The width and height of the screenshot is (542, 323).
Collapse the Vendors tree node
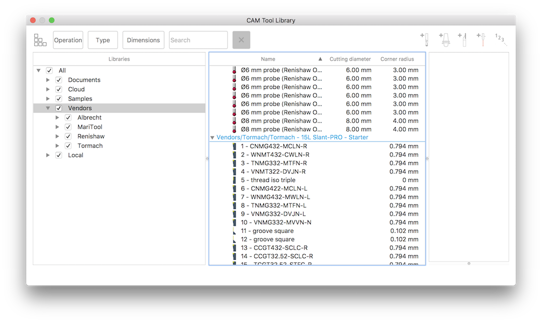click(x=48, y=108)
